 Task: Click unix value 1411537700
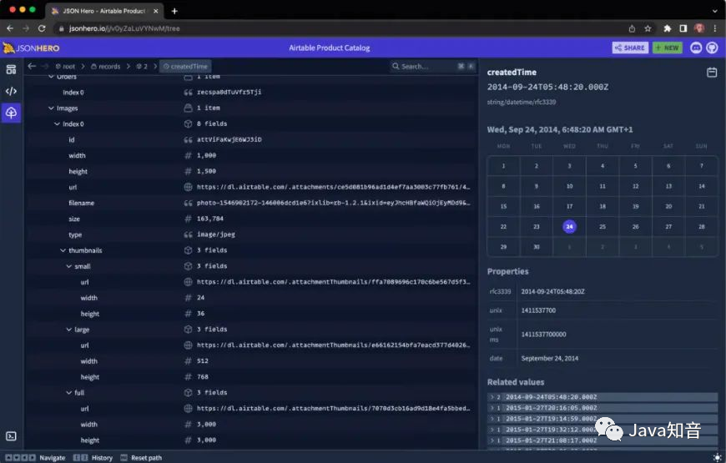[538, 310]
